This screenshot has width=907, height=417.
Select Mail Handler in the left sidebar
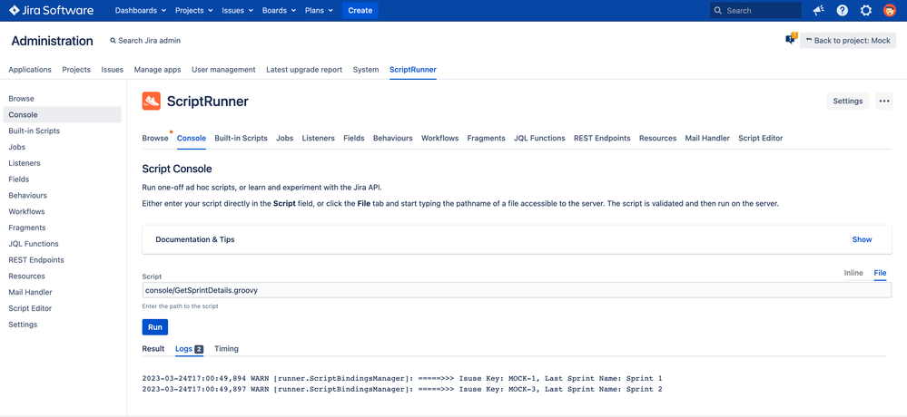pos(30,292)
